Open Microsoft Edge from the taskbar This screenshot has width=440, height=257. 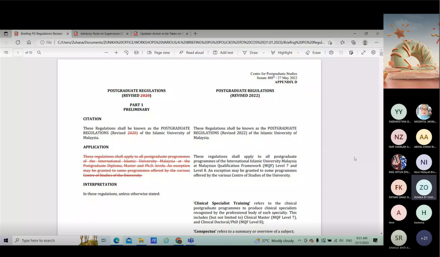(116, 240)
